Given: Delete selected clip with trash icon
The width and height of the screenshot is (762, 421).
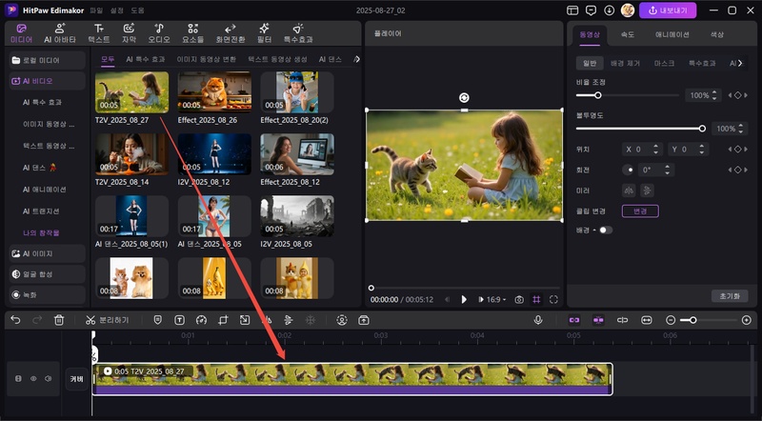Looking at the screenshot, I should 59,320.
